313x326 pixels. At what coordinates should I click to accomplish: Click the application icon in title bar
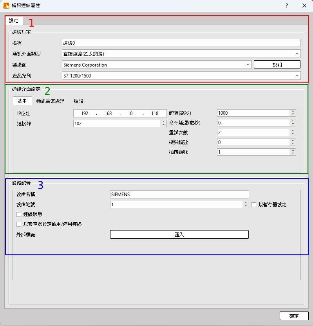click(6, 5)
